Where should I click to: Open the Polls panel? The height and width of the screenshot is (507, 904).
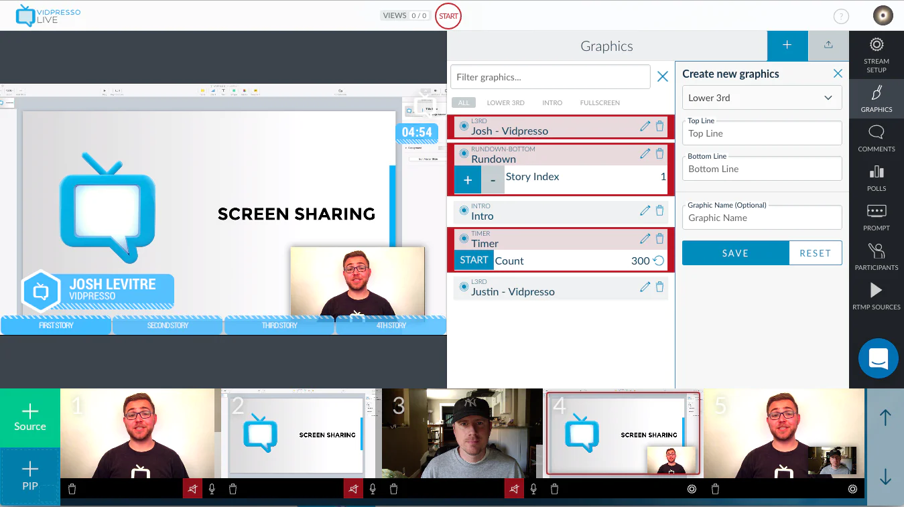876,177
